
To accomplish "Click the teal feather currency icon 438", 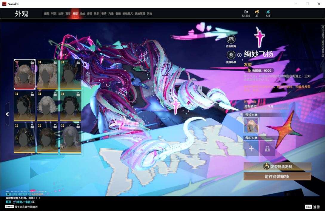I will coord(268,12).
